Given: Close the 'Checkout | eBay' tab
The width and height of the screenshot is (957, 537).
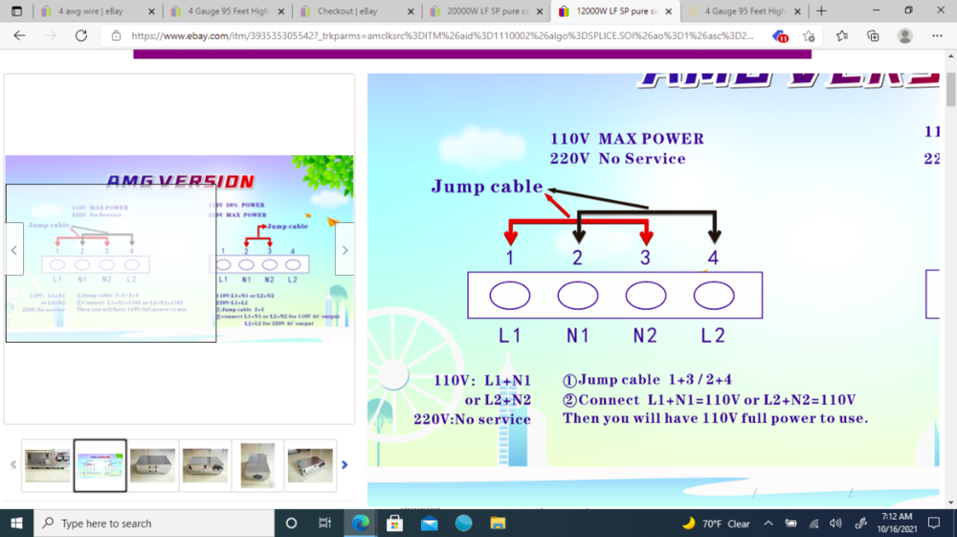Looking at the screenshot, I should (411, 11).
